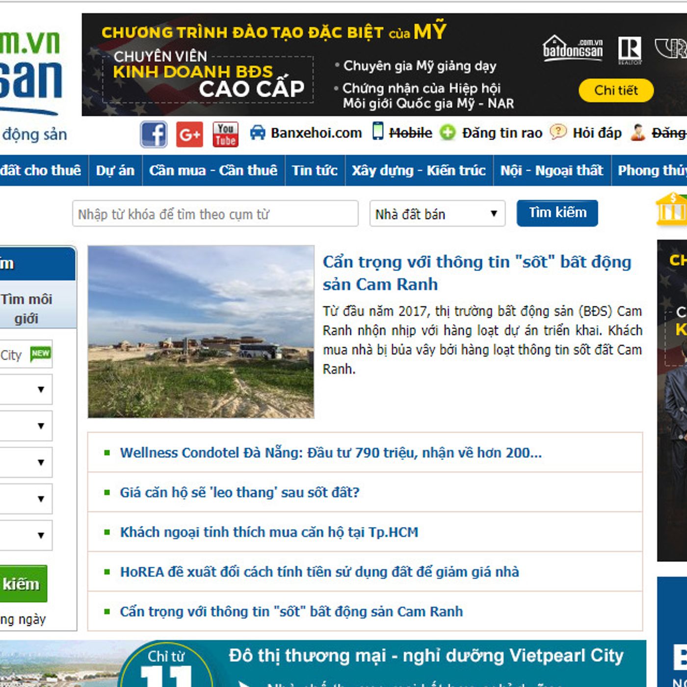Focus the keyword search input field
This screenshot has height=687, width=687.
[215, 213]
